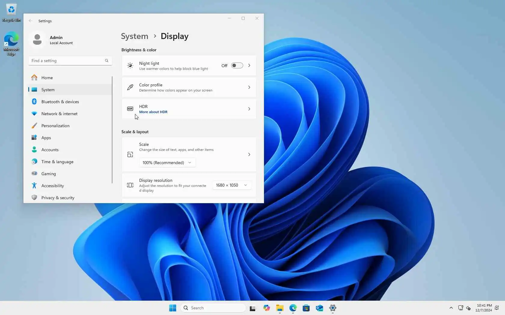Open Scale settings chevron
Image resolution: width=505 pixels, height=315 pixels.
pyautogui.click(x=249, y=154)
